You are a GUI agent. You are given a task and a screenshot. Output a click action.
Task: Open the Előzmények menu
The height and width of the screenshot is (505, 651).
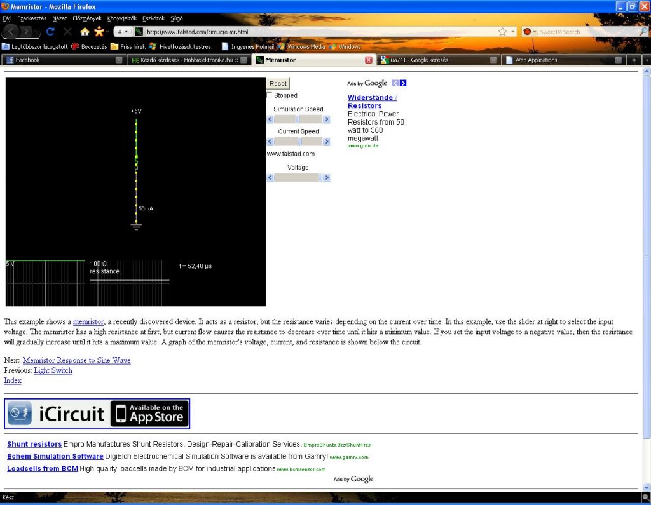[87, 18]
